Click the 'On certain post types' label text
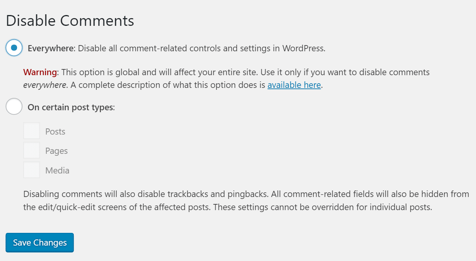This screenshot has width=476, height=261. (x=71, y=107)
